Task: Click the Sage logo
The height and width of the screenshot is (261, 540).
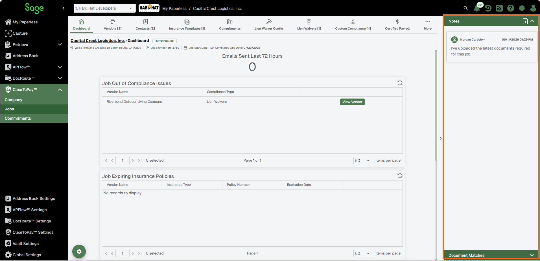Action: coord(34,8)
